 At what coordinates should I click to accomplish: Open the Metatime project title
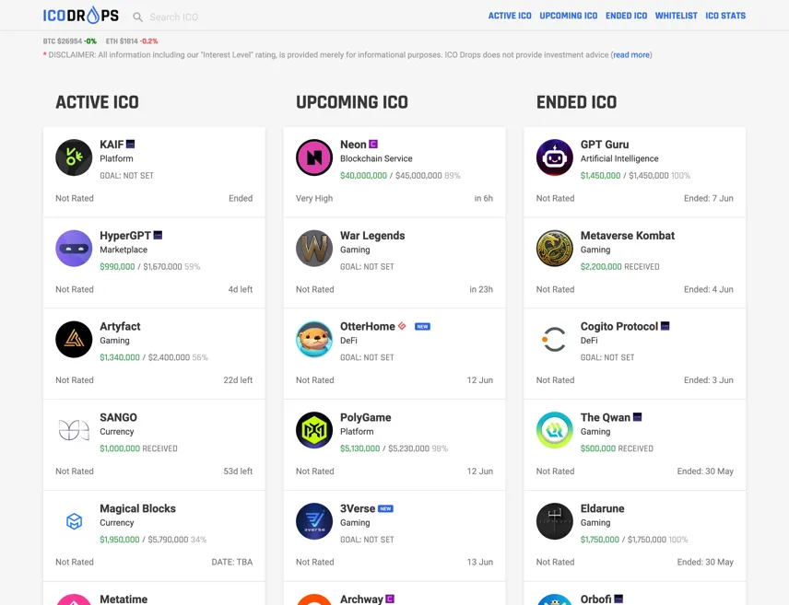tap(124, 599)
